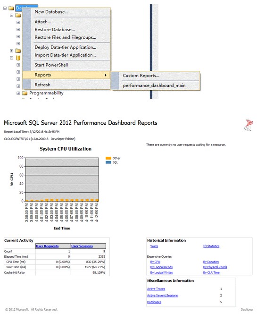The image size is (257, 314).
Task: Click the SQL Server logo in report header
Action: coord(249,125)
